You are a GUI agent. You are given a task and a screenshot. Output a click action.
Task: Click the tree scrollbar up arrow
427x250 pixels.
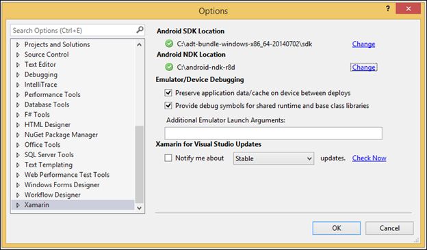139,44
